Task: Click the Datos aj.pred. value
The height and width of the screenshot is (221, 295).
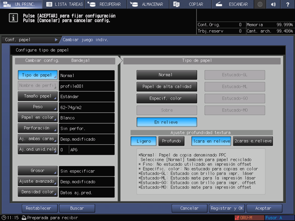Action: point(87,193)
